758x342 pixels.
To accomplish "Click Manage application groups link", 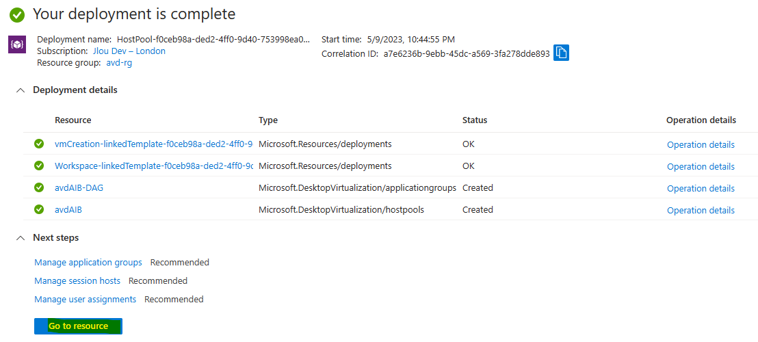I will [88, 262].
